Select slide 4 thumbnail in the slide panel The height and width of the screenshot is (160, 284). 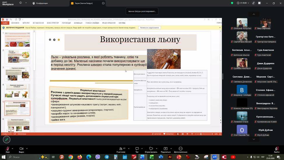point(17,91)
